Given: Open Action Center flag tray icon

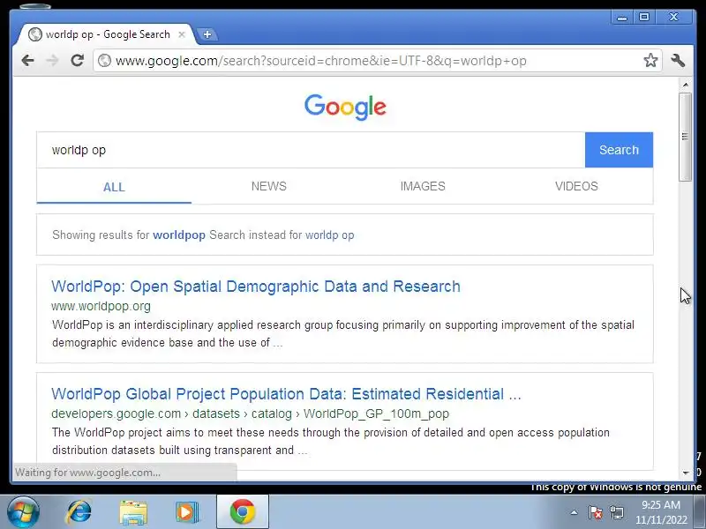Looking at the screenshot, I should click(595, 512).
